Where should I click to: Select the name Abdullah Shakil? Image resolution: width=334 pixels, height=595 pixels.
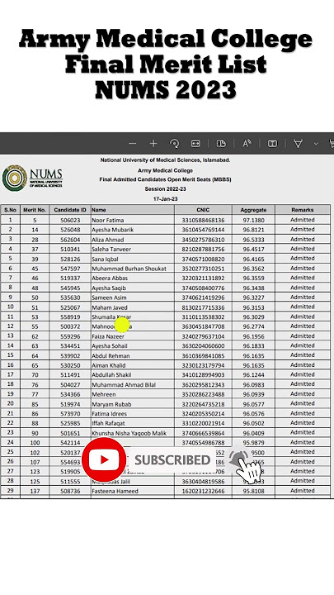point(111,374)
